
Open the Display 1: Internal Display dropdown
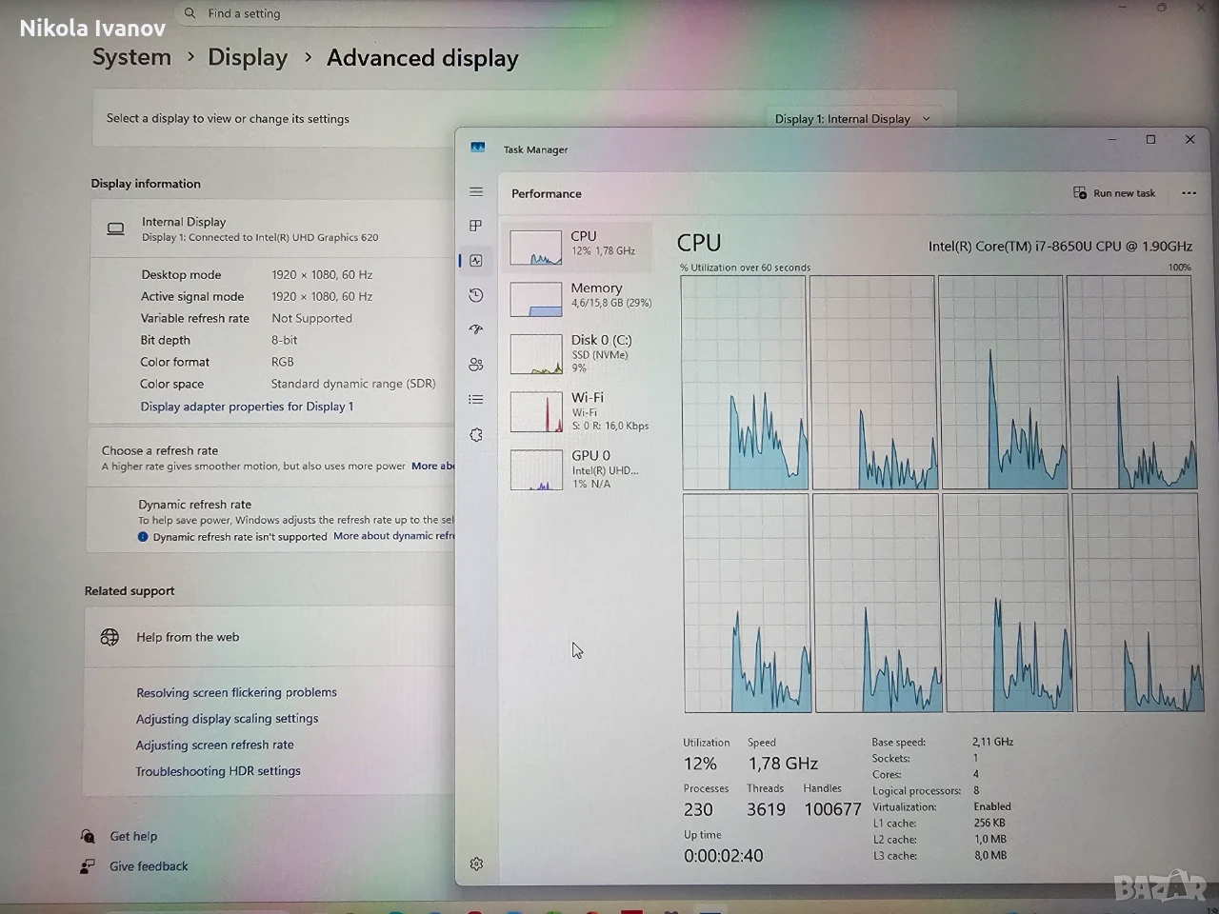[853, 119]
